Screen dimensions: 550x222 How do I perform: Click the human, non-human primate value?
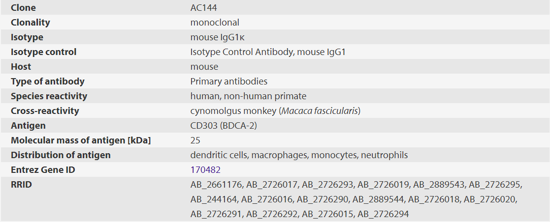[248, 96]
